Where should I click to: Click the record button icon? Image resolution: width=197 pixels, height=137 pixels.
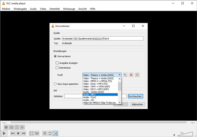(6, 127)
